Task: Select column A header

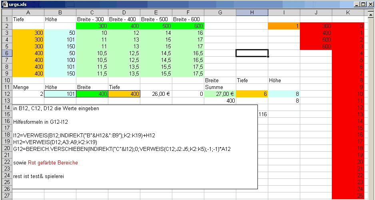Action: (28, 12)
